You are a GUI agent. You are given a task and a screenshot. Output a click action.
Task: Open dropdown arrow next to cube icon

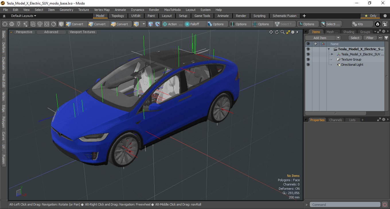(144, 24)
